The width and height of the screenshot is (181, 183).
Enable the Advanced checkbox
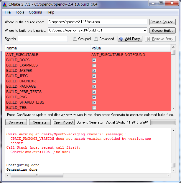[x=96, y=39]
